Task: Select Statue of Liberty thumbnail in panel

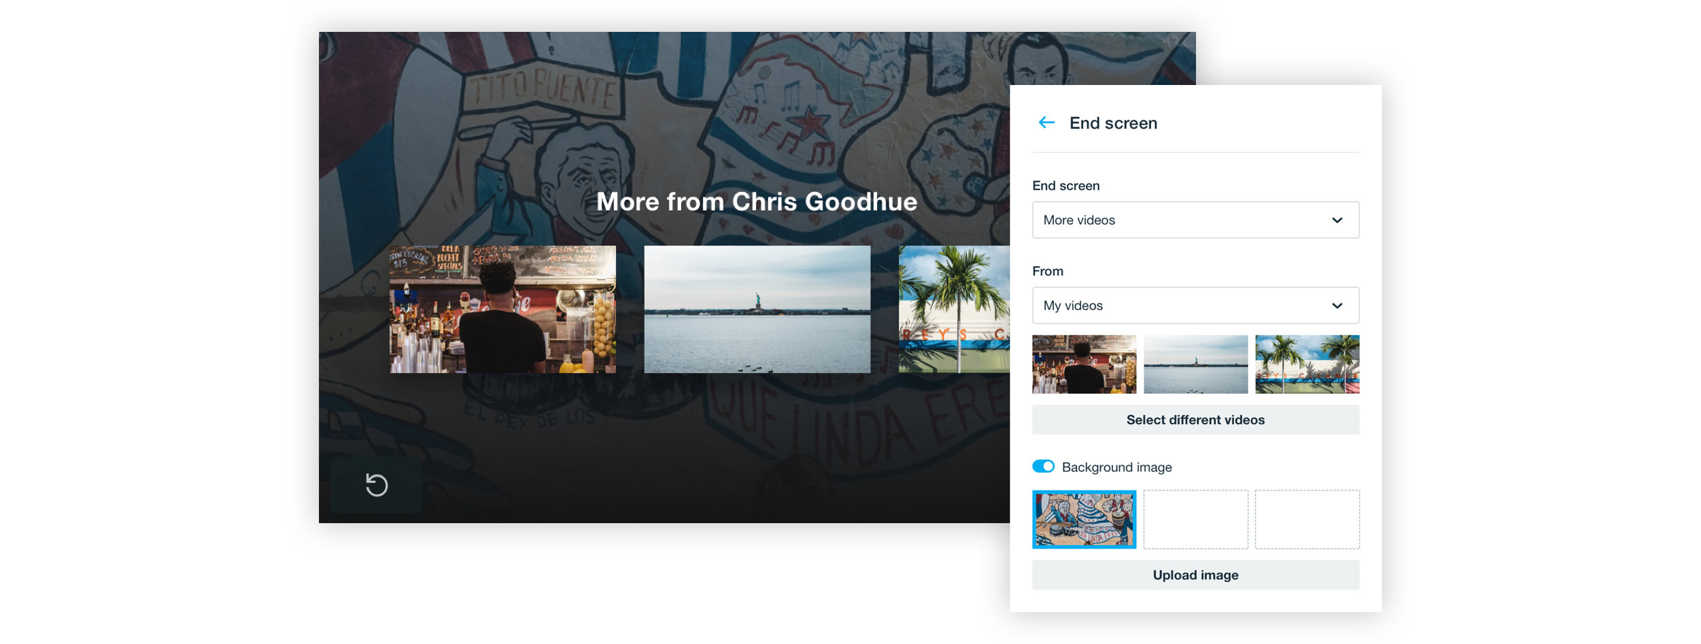Action: coord(1195,364)
